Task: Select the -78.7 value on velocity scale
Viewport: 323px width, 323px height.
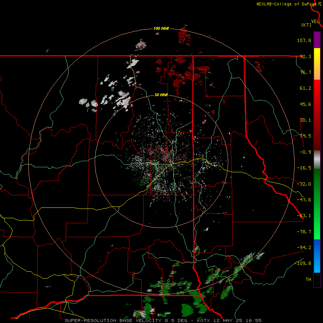Action: pyautogui.click(x=304, y=232)
